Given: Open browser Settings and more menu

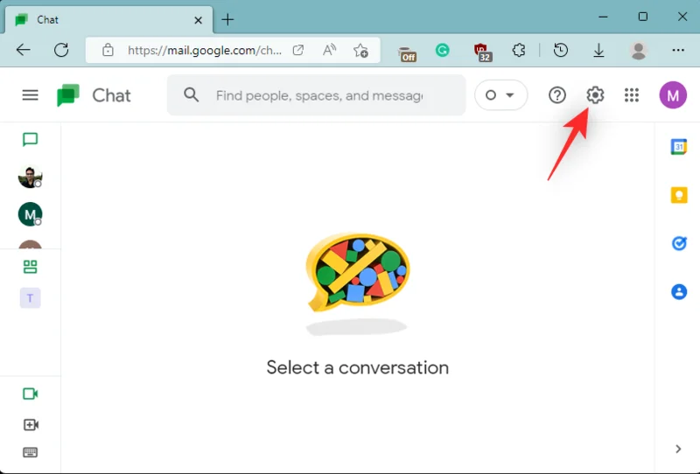Looking at the screenshot, I should click(677, 50).
